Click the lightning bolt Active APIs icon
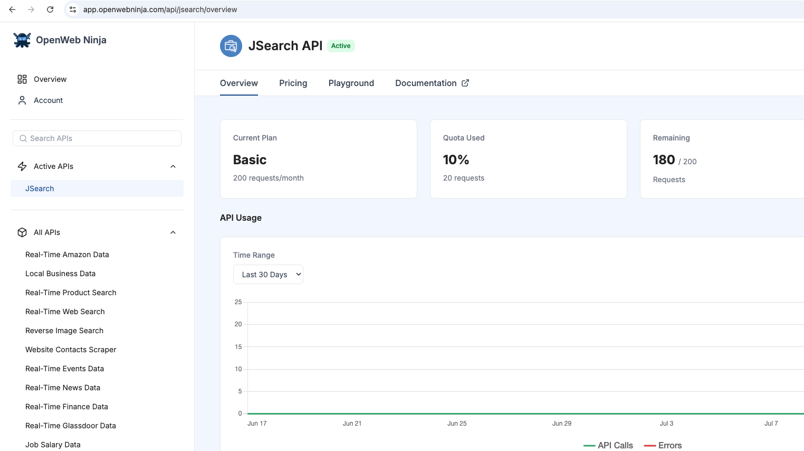Viewport: 804px width, 451px height. 22,166
